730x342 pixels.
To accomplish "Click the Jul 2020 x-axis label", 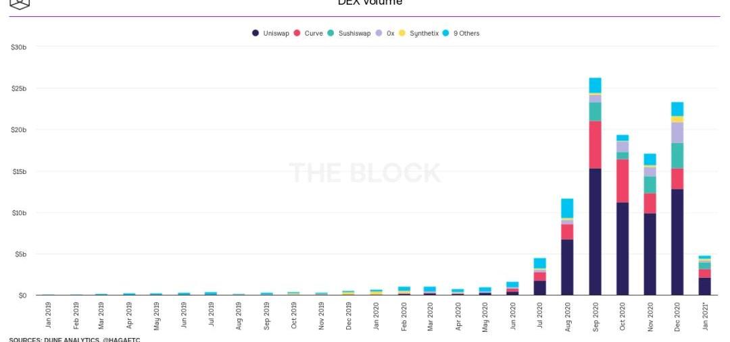I will (x=540, y=315).
